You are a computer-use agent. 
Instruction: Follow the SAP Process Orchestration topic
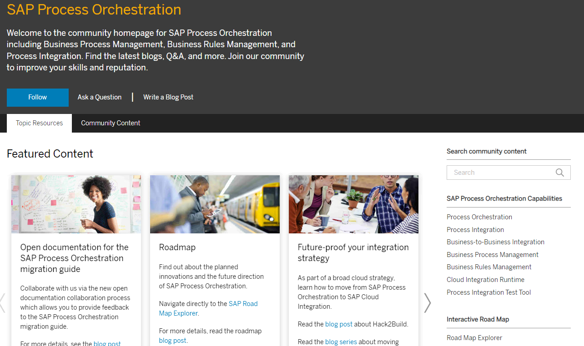(x=38, y=97)
